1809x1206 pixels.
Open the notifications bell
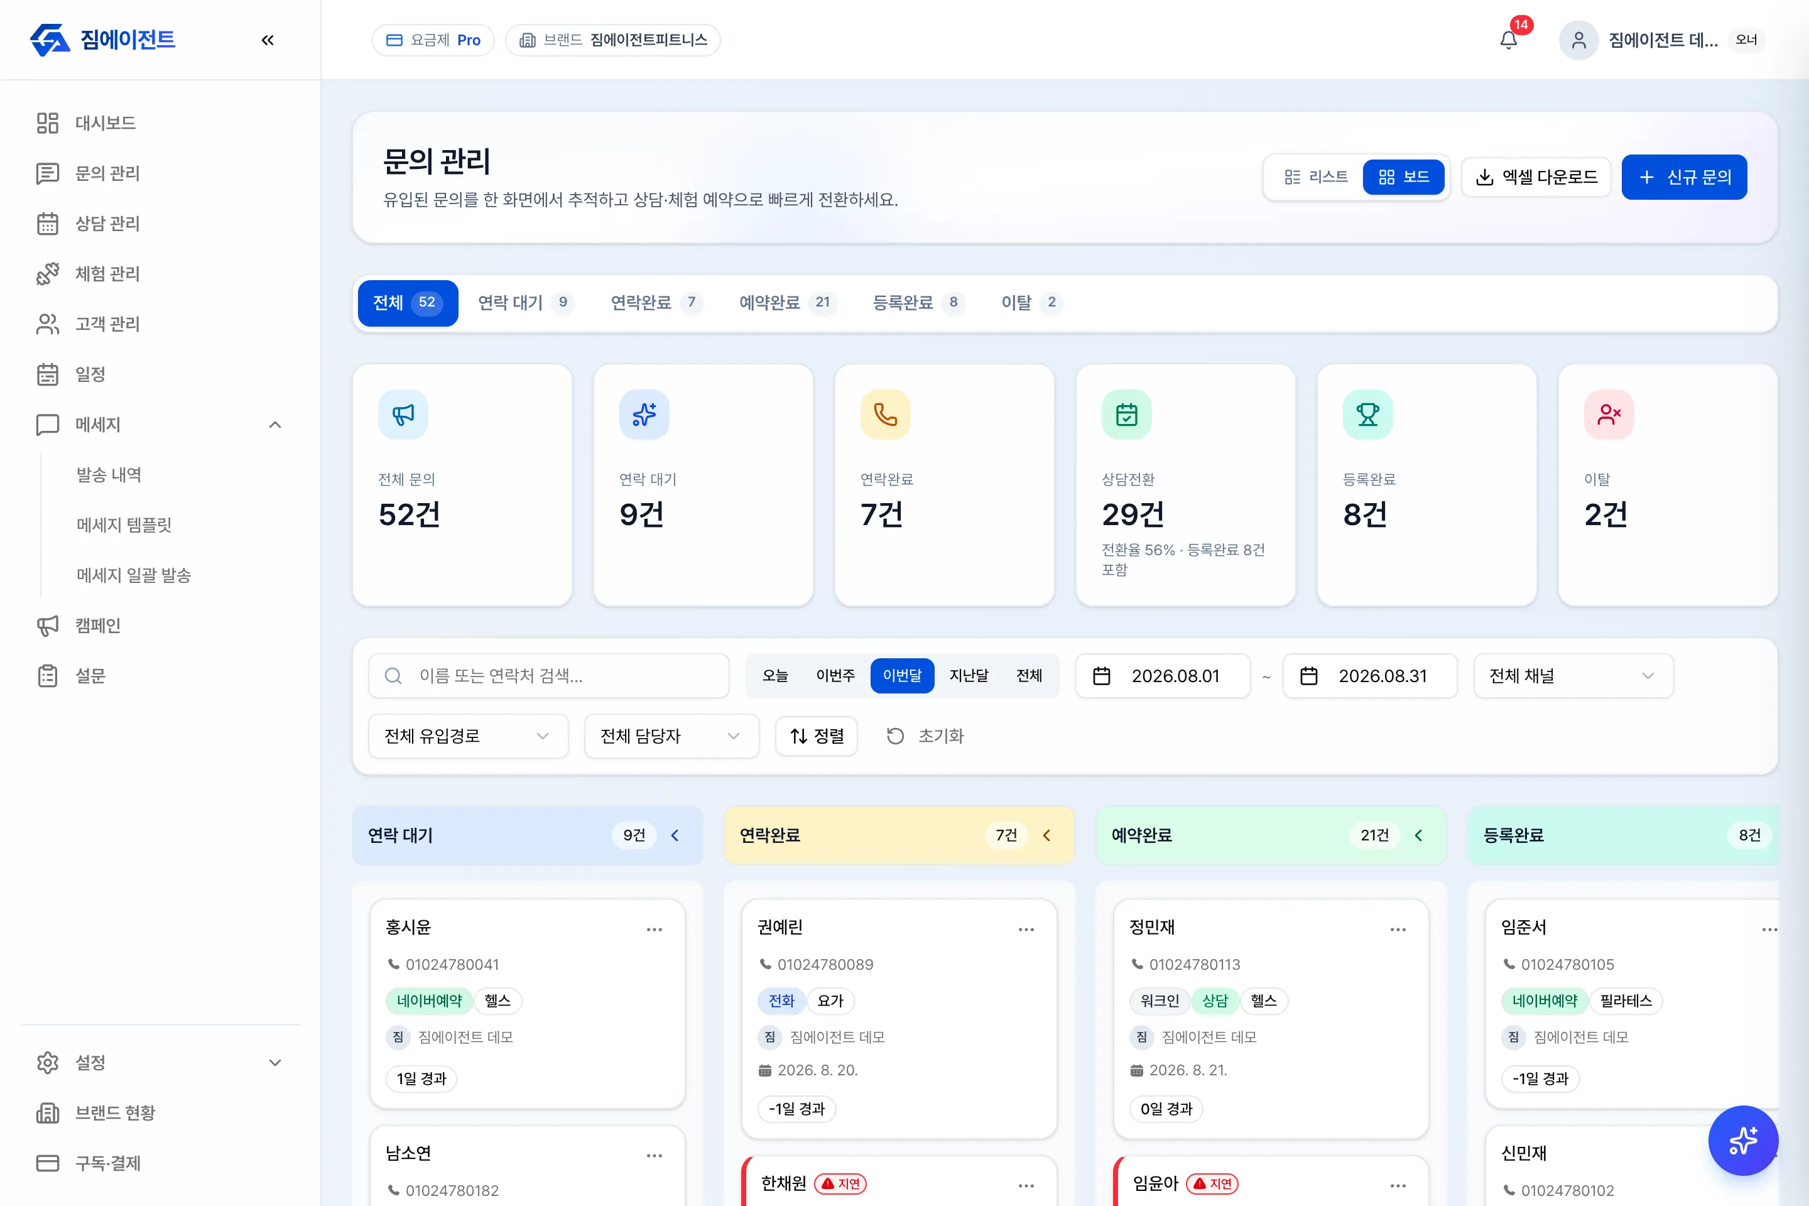coord(1509,40)
